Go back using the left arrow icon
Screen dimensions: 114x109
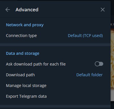coord(8,10)
